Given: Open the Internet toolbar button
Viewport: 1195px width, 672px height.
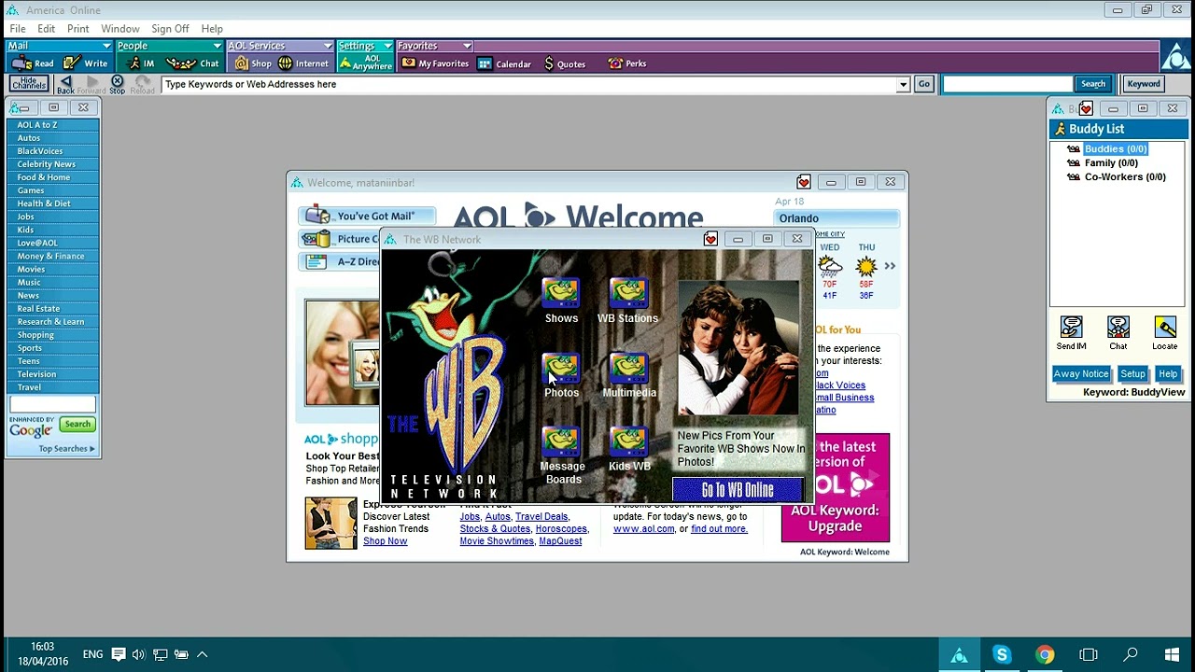Looking at the screenshot, I should pos(303,63).
